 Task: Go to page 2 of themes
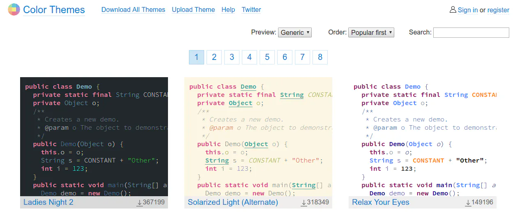pos(214,57)
